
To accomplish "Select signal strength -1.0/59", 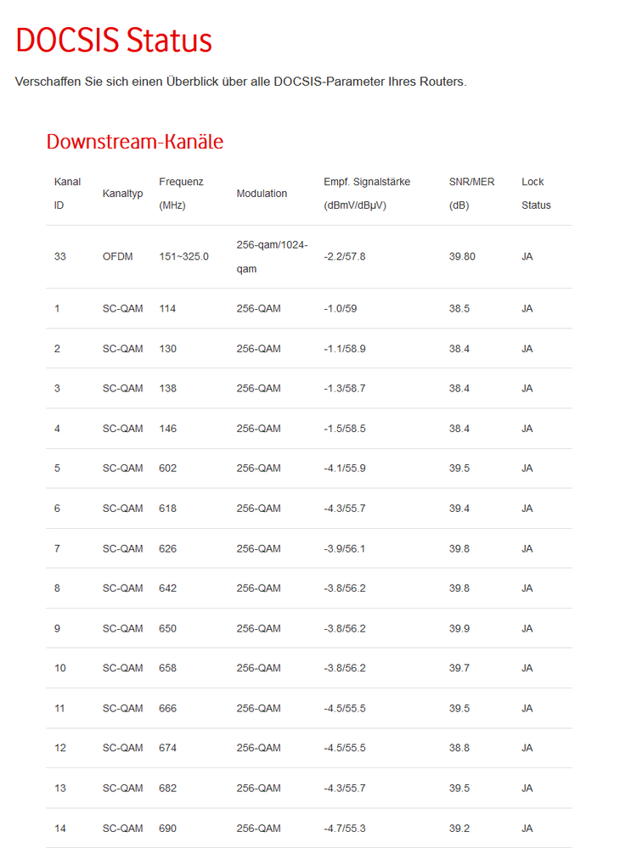I will pyautogui.click(x=341, y=309).
